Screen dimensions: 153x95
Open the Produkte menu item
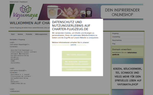click(29, 34)
